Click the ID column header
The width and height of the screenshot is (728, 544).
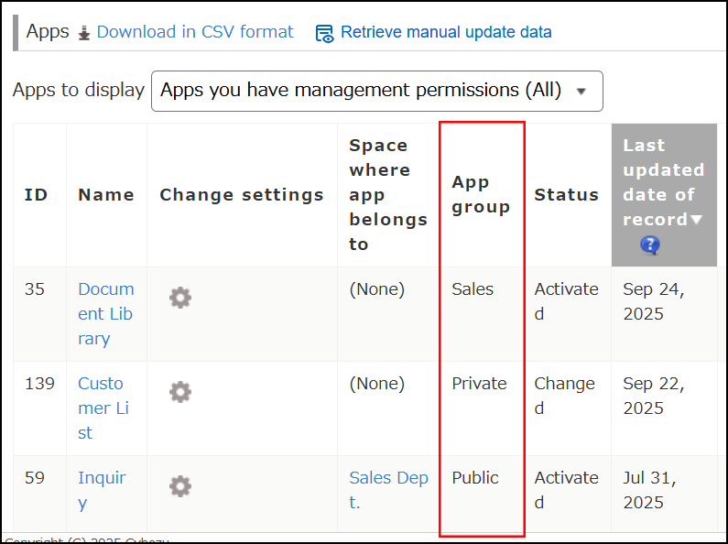point(37,194)
